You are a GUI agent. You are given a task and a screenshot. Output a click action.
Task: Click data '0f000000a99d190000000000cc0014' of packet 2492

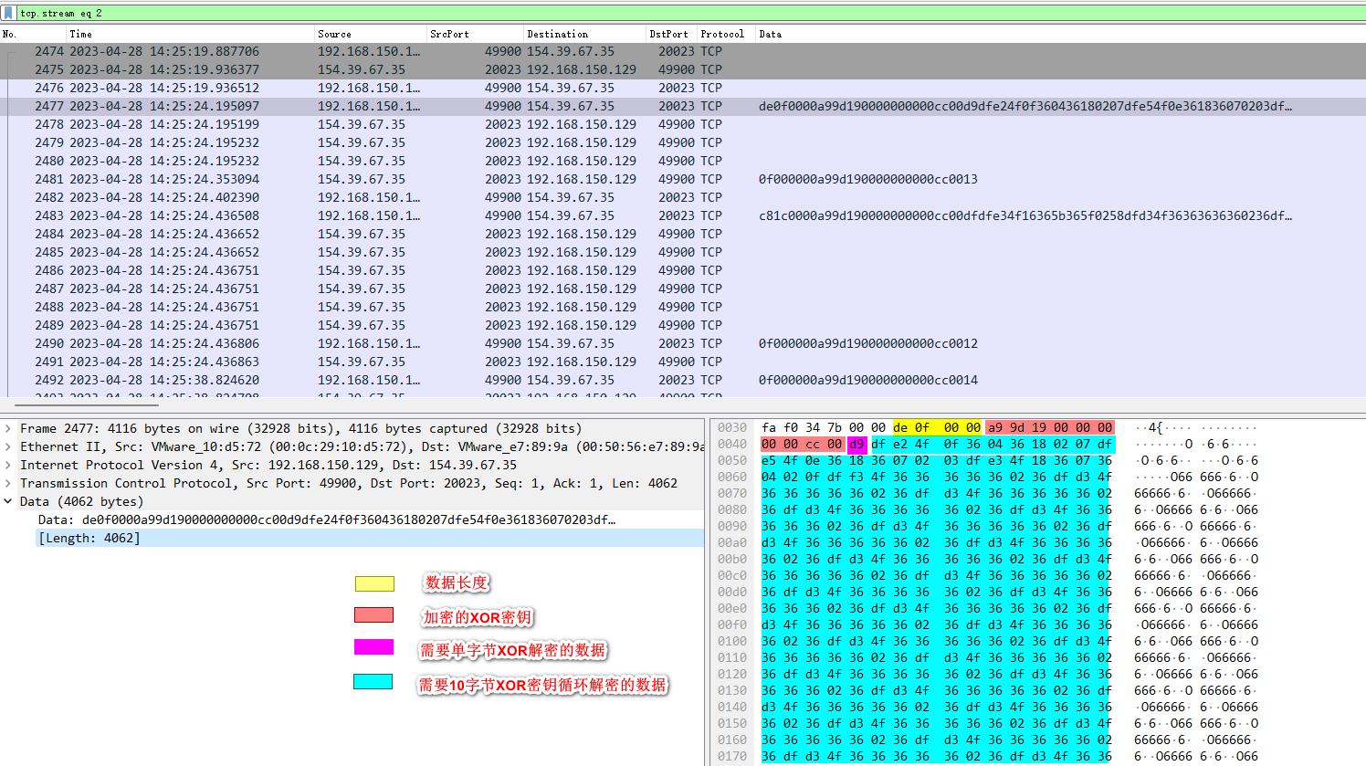point(867,380)
